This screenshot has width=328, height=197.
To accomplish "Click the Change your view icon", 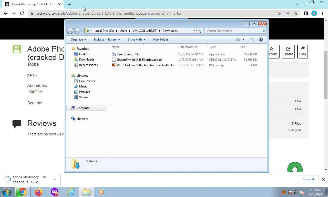I will pyautogui.click(x=238, y=40).
